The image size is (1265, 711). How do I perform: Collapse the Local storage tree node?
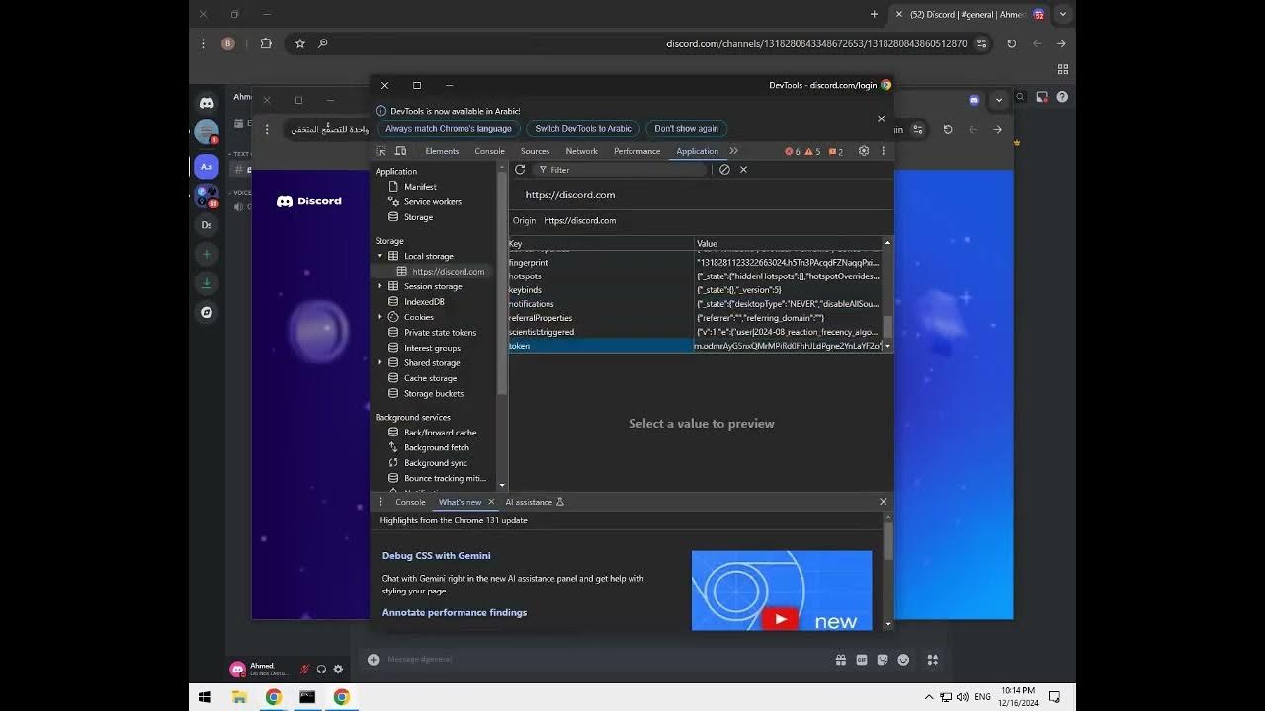(x=379, y=256)
